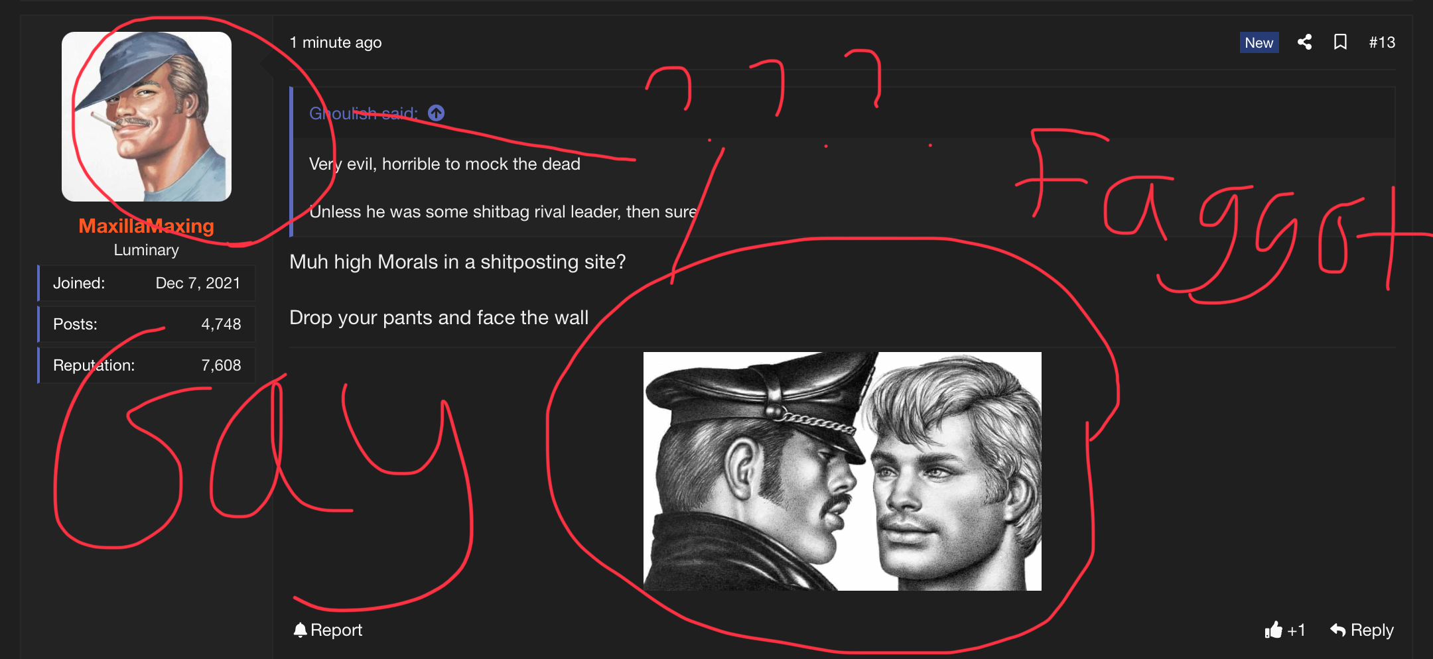Click the bell icon next to Report

point(300,630)
